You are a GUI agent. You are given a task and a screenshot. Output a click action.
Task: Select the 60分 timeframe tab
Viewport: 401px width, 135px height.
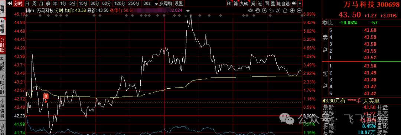[x=107, y=3]
